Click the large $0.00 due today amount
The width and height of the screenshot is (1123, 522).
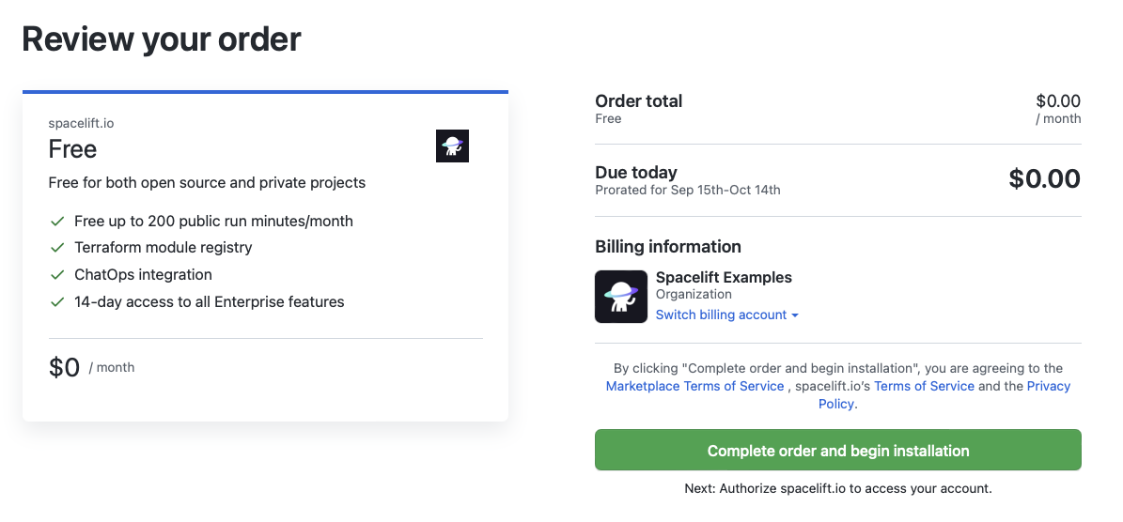point(1044,178)
